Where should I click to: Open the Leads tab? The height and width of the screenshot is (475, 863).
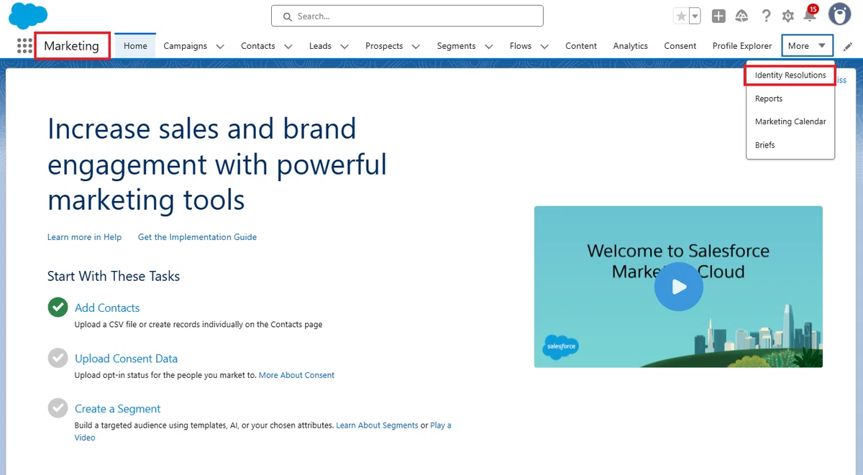click(320, 46)
